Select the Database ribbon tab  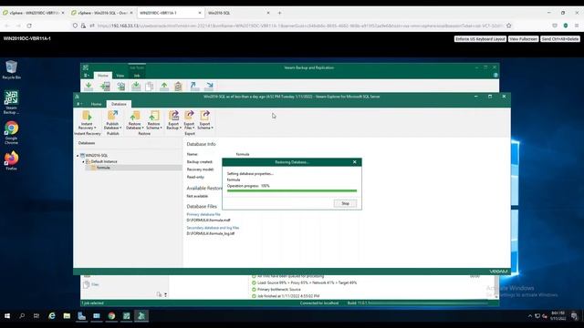click(x=119, y=104)
